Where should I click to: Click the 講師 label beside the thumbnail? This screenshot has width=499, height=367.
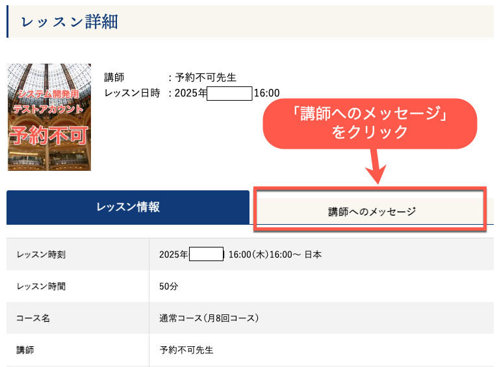point(114,78)
